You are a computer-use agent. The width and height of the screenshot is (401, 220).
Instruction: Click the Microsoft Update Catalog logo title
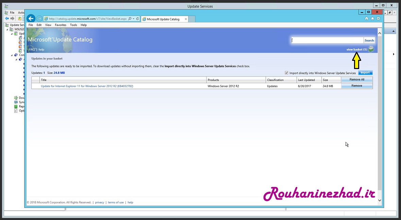coord(60,39)
